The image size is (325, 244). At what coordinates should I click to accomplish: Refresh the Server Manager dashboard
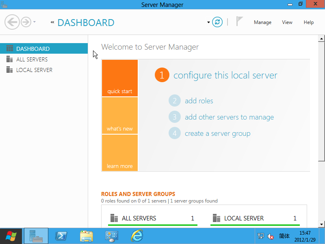coord(217,22)
